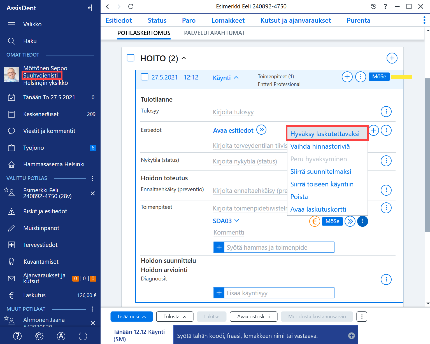Switch to the Esitiedot tab
This screenshot has height=344, width=430.
[x=119, y=20]
